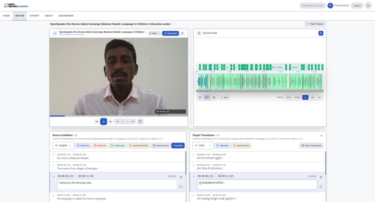Open the Export tab
The image size is (375, 202).
click(34, 16)
